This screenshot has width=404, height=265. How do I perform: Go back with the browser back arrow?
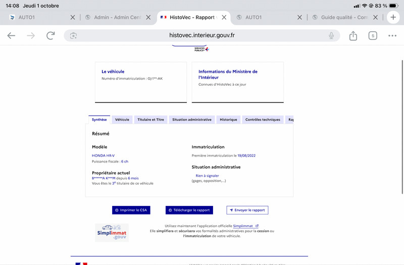point(11,35)
